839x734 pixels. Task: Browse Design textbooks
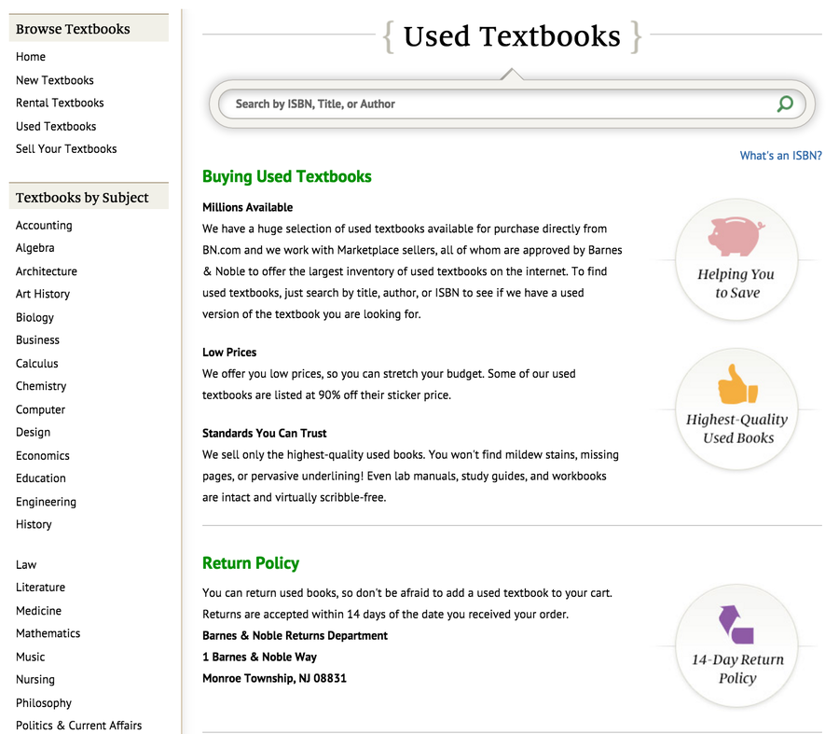33,432
